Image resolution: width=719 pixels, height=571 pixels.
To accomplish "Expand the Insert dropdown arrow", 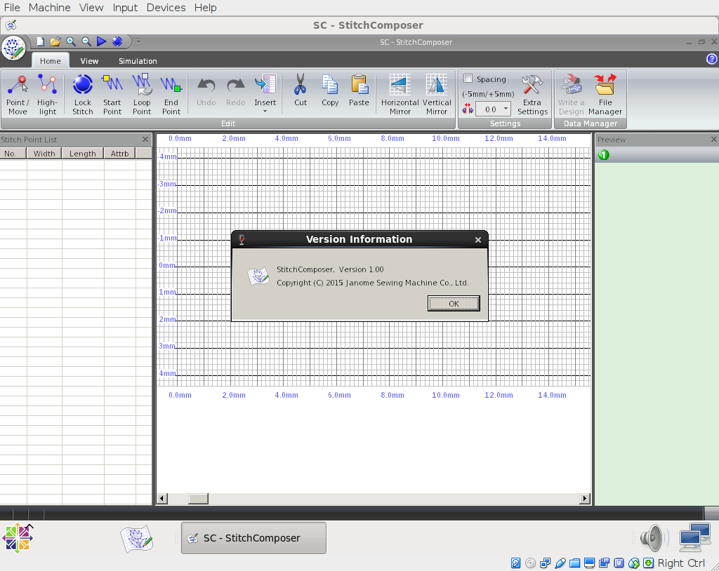I will [x=265, y=112].
